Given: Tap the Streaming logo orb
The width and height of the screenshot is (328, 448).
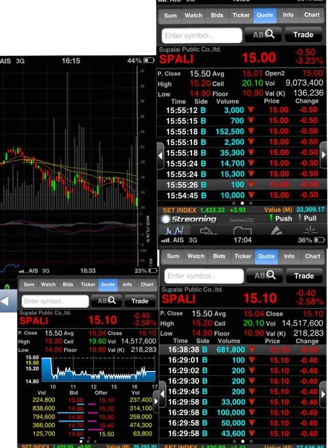Looking at the screenshot, I should pyautogui.click(x=166, y=219).
